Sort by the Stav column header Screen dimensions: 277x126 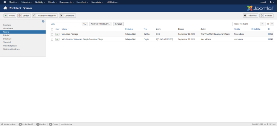point(57,29)
